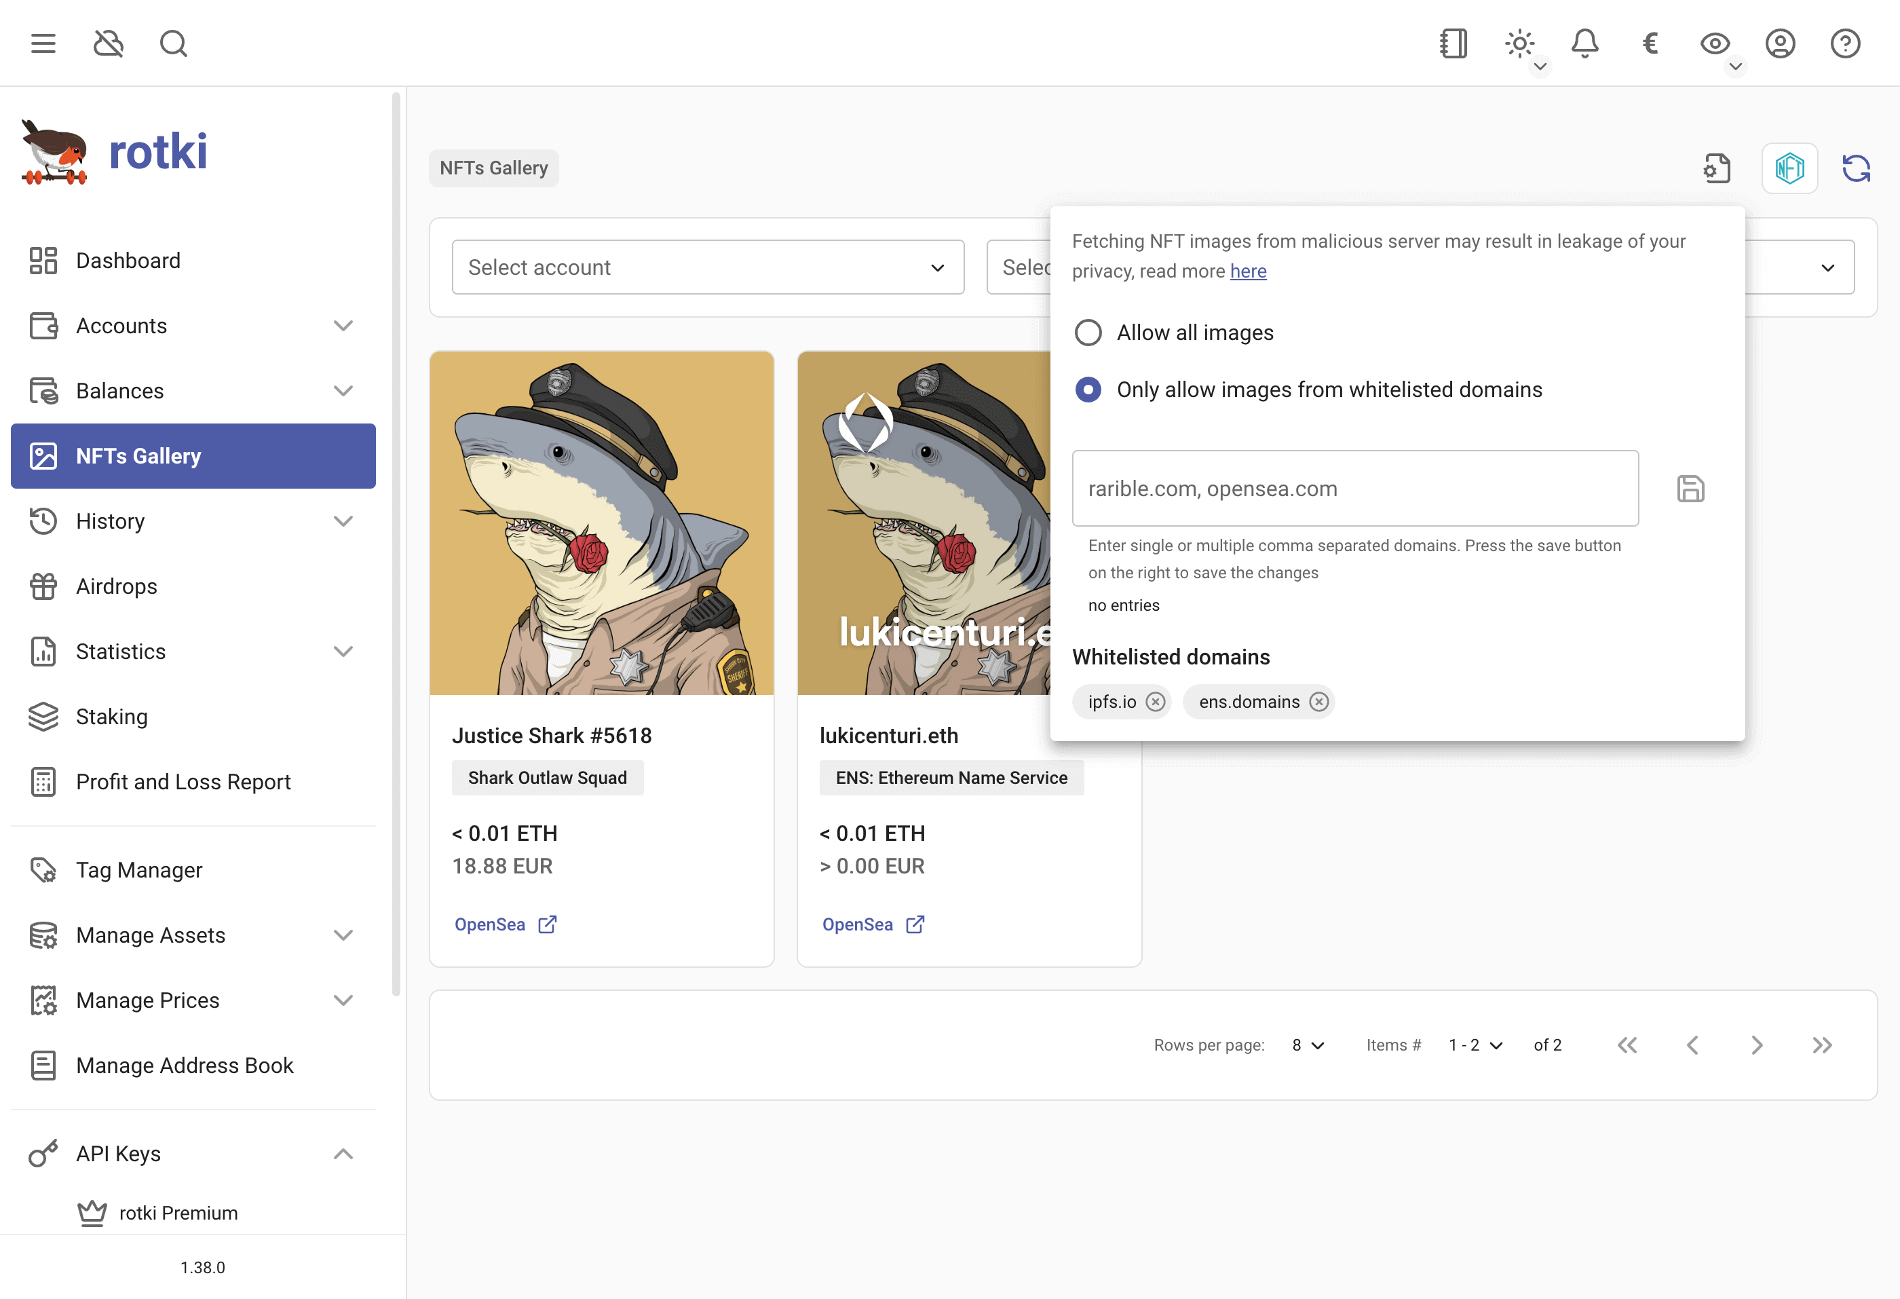Open rotki Premium API key settings

193,1213
